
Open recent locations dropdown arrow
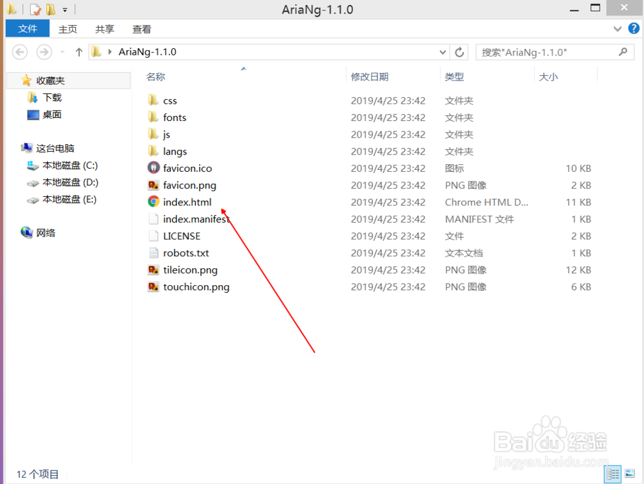pyautogui.click(x=62, y=52)
